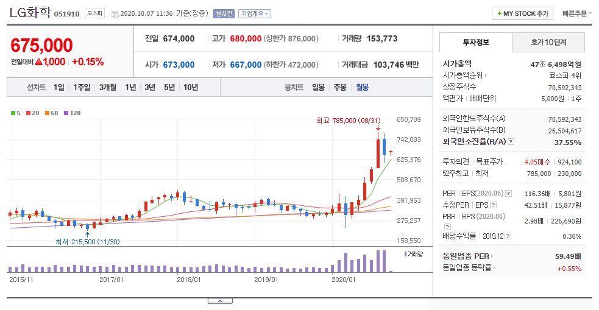Show the 3개월 line chart

[108, 88]
